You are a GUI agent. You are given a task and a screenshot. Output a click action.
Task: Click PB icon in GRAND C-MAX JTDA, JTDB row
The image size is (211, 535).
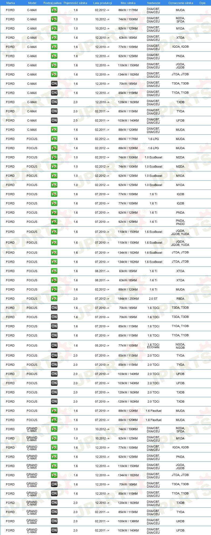point(54,475)
